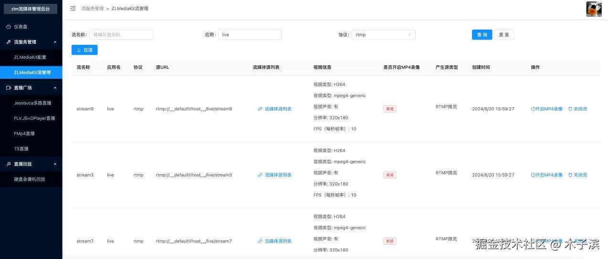Collapse the 流服务管理 menu group

31,42
